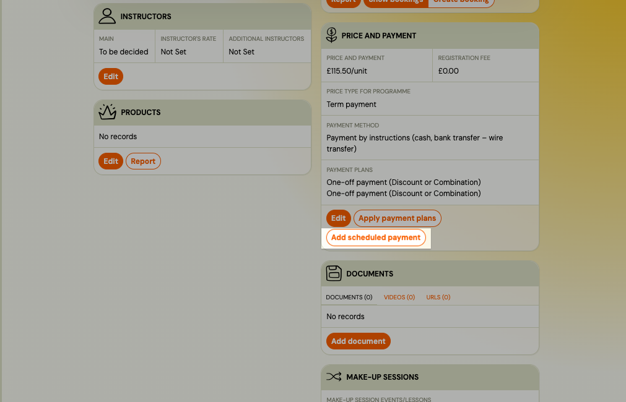
Task: Switch to the URLs (0) tab
Action: tap(438, 297)
